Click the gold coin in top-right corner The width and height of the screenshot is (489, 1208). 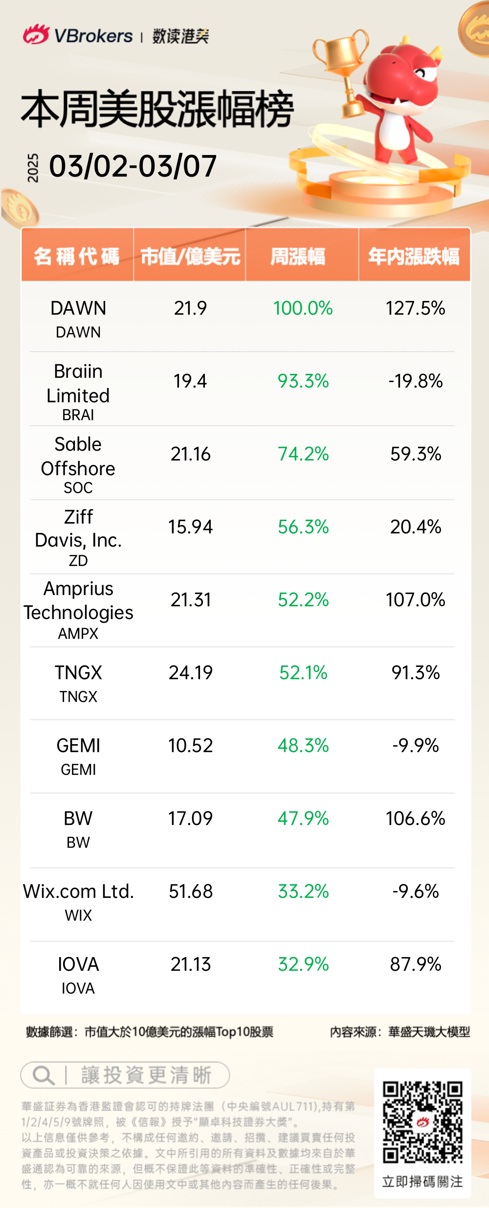[x=475, y=28]
